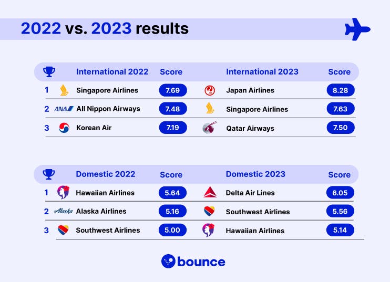
Task: Click the International trophy icon
Action: (x=49, y=71)
